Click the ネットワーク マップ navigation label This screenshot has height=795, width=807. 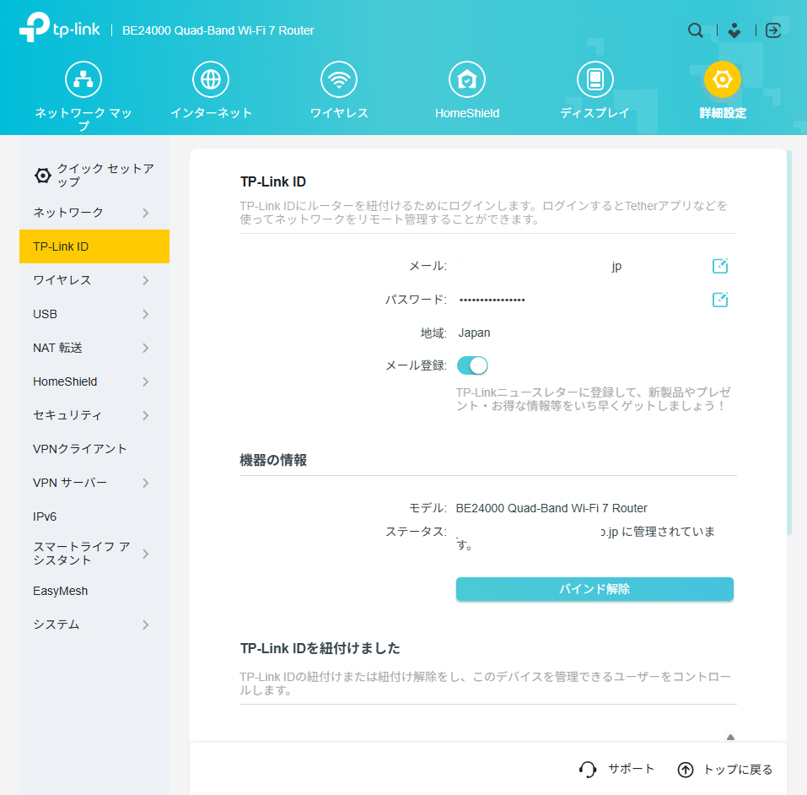pos(83,120)
